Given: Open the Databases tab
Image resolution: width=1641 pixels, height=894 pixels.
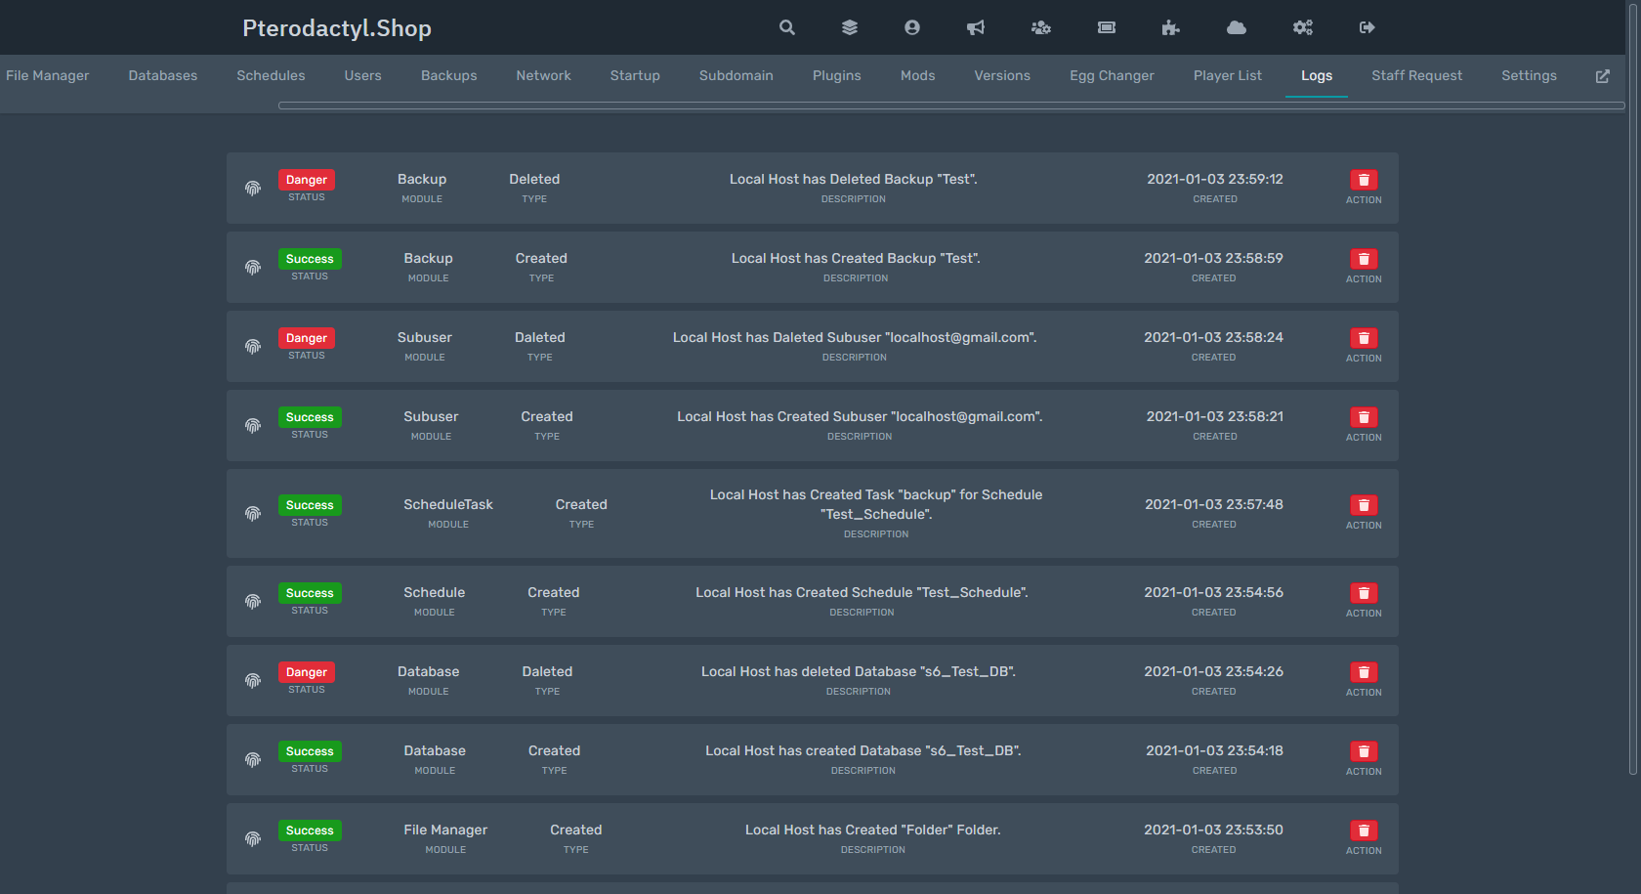Looking at the screenshot, I should coord(162,75).
